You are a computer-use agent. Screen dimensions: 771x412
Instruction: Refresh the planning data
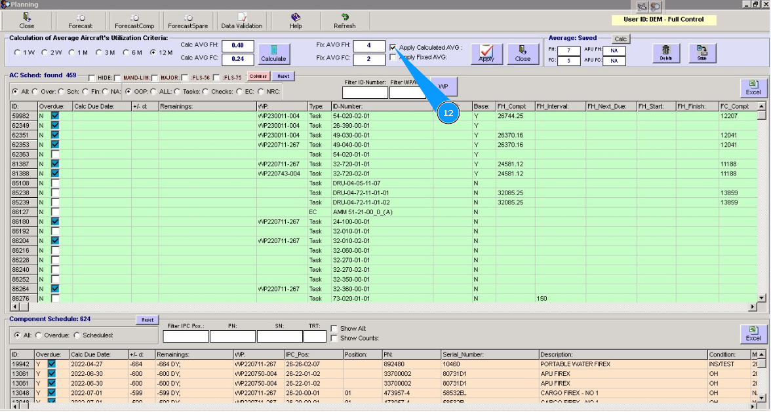[x=344, y=21]
